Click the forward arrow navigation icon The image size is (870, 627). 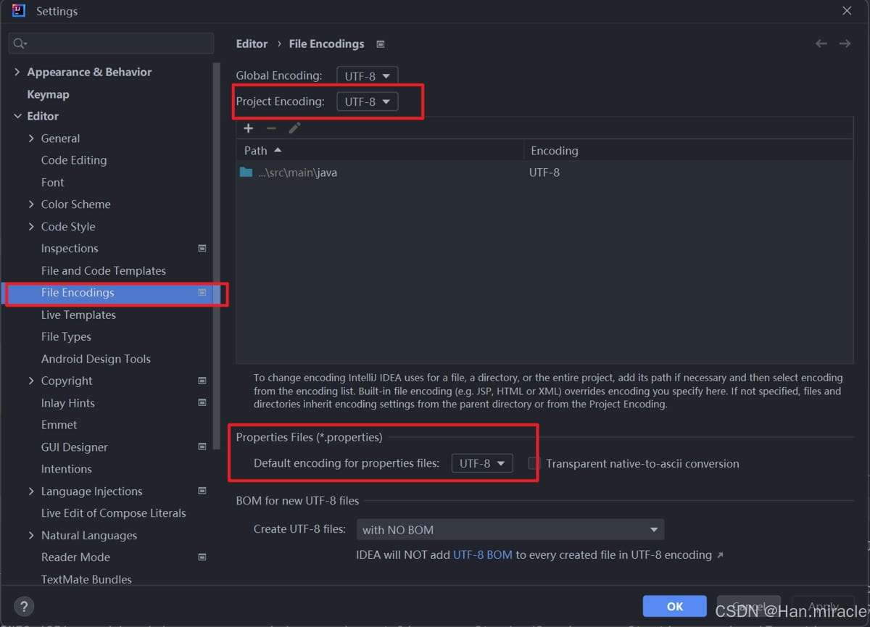(x=845, y=43)
